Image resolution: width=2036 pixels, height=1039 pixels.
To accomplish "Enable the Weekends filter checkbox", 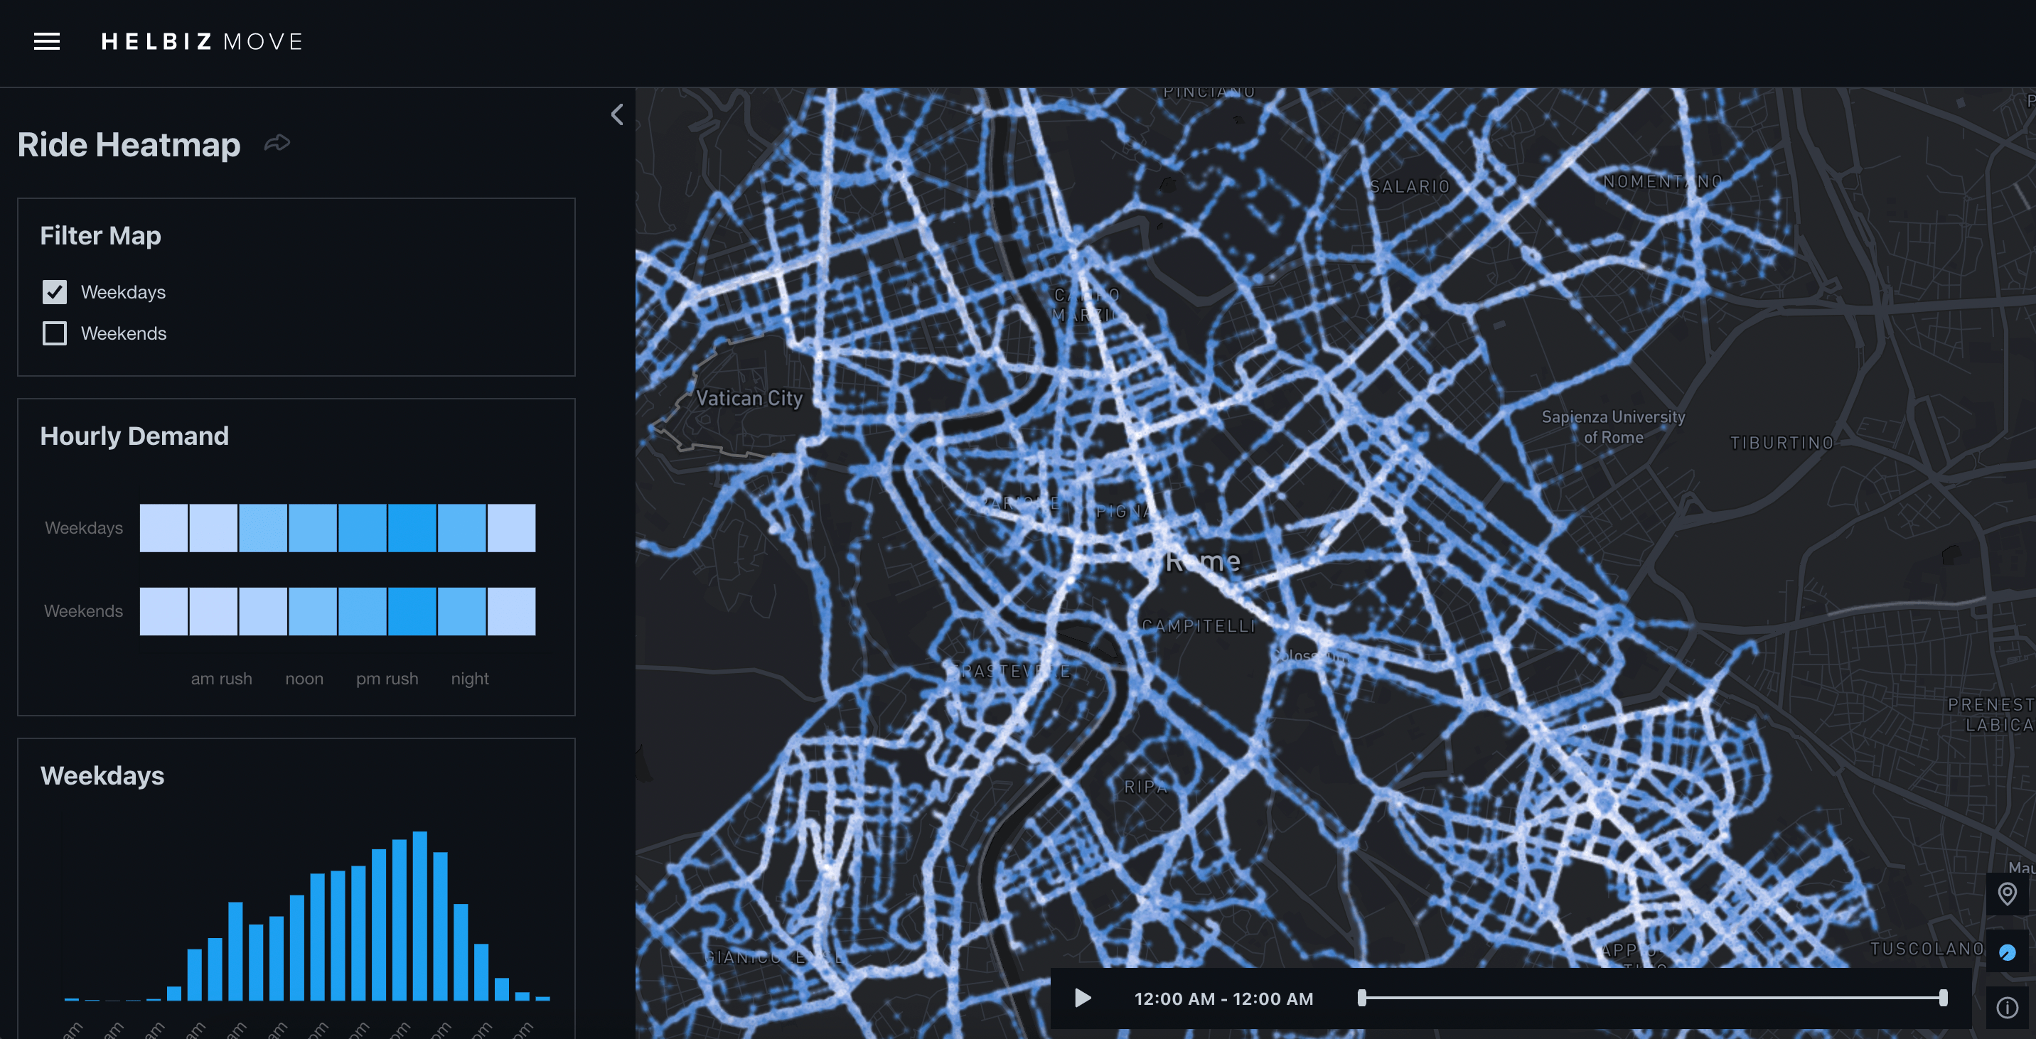I will tap(55, 333).
